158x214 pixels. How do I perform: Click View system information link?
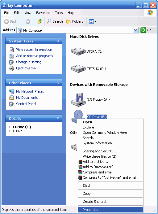click(x=34, y=50)
